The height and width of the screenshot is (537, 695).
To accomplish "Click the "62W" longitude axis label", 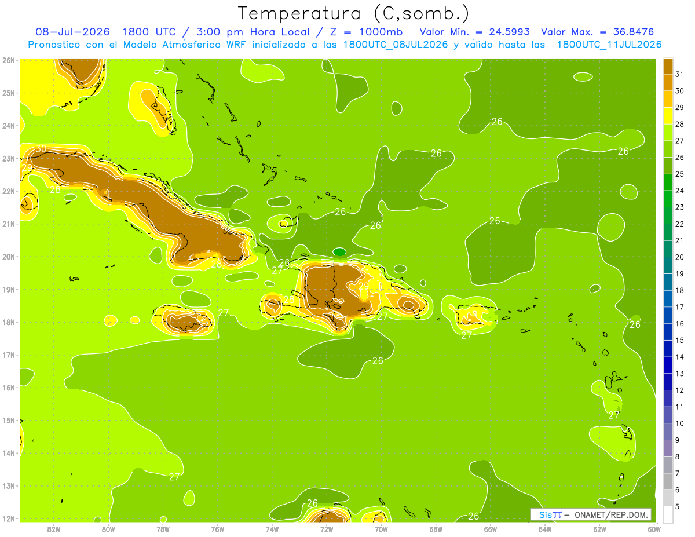I will point(599,529).
